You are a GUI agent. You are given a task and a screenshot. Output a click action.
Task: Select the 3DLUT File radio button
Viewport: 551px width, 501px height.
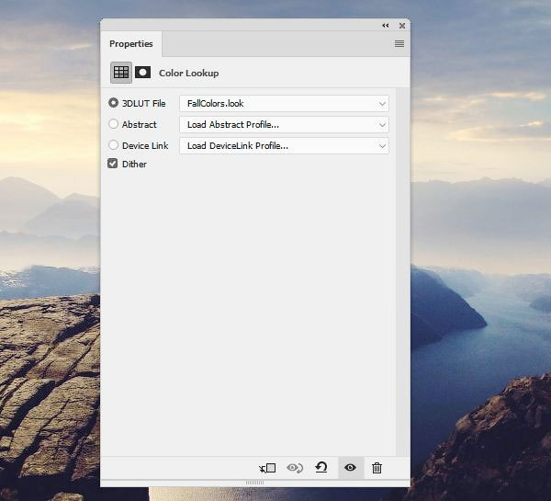point(113,103)
